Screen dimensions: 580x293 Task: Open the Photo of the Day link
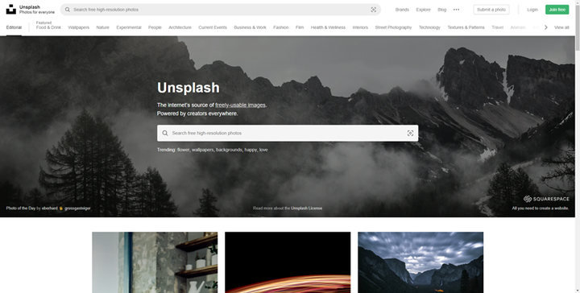[x=21, y=208]
